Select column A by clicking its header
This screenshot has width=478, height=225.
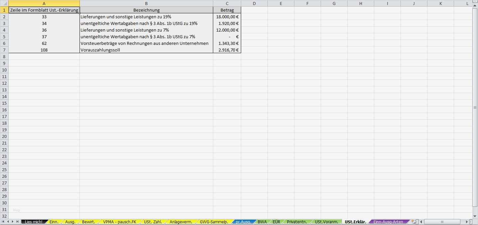(x=44, y=3)
